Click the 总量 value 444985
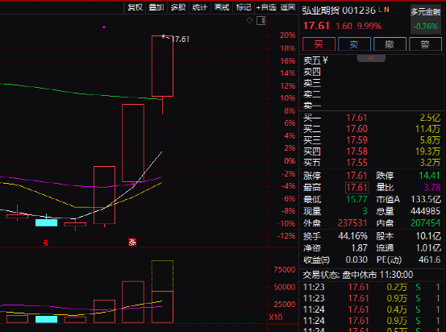446x332 pixels. click(x=426, y=211)
